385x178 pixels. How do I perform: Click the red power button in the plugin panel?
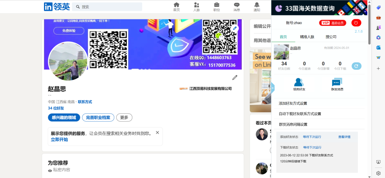tap(356, 23)
